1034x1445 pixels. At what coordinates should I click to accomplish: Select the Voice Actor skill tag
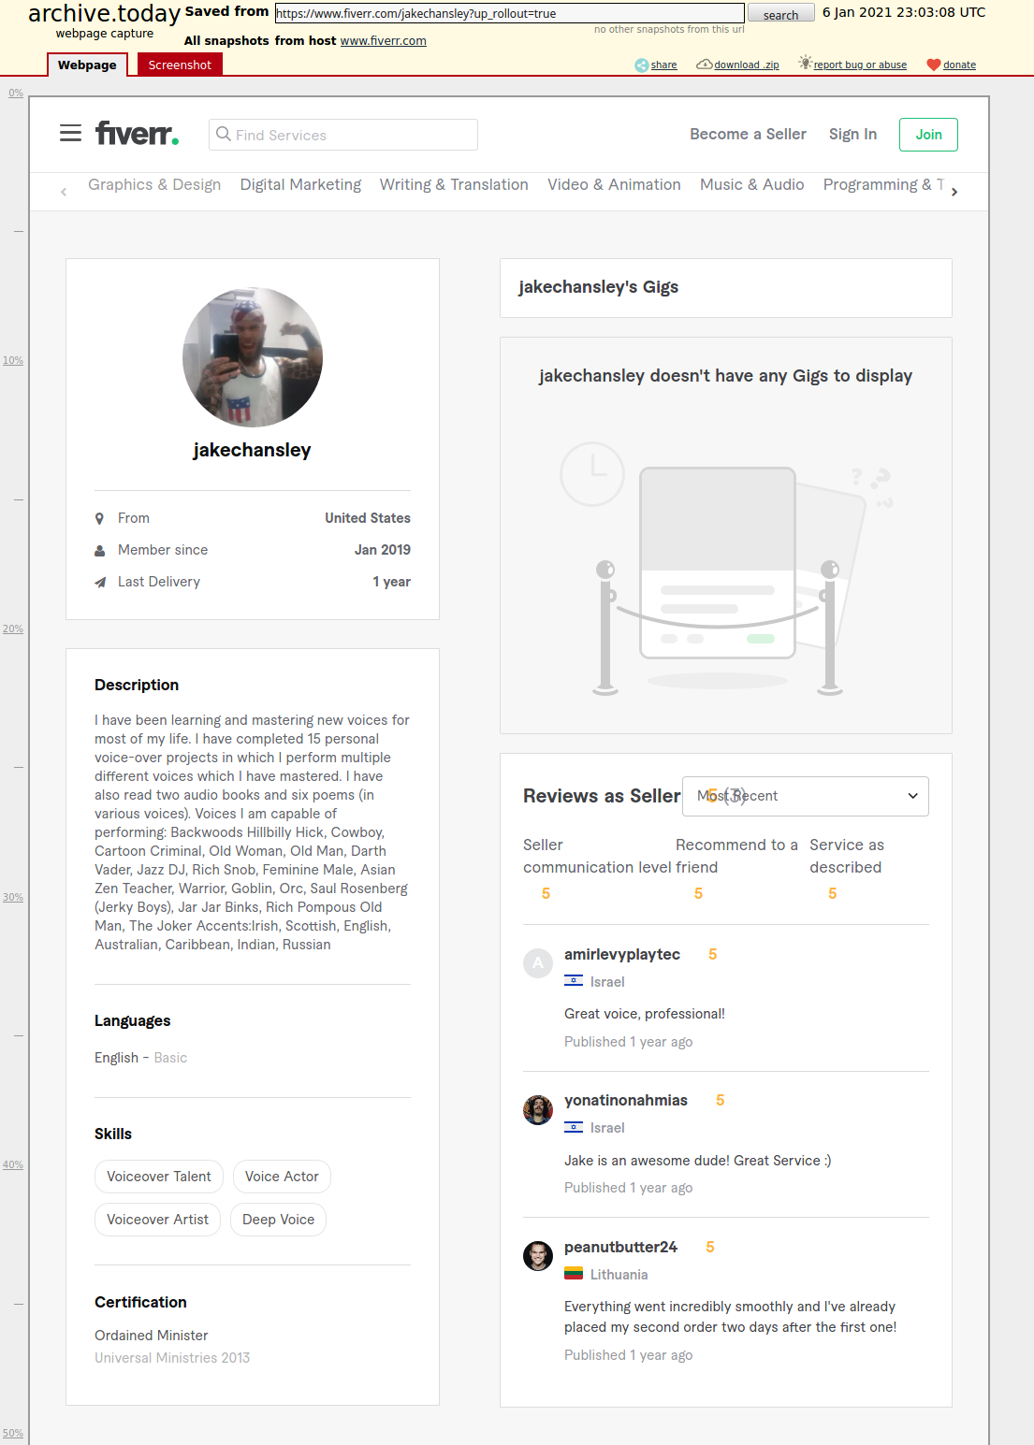pos(282,1177)
